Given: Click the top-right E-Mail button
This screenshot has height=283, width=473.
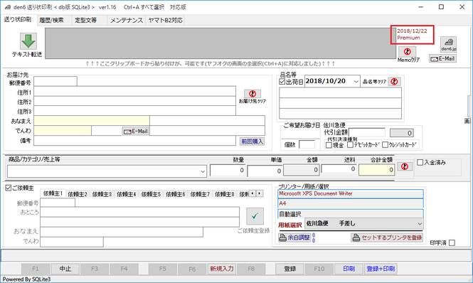Looking at the screenshot, I should tap(442, 59).
